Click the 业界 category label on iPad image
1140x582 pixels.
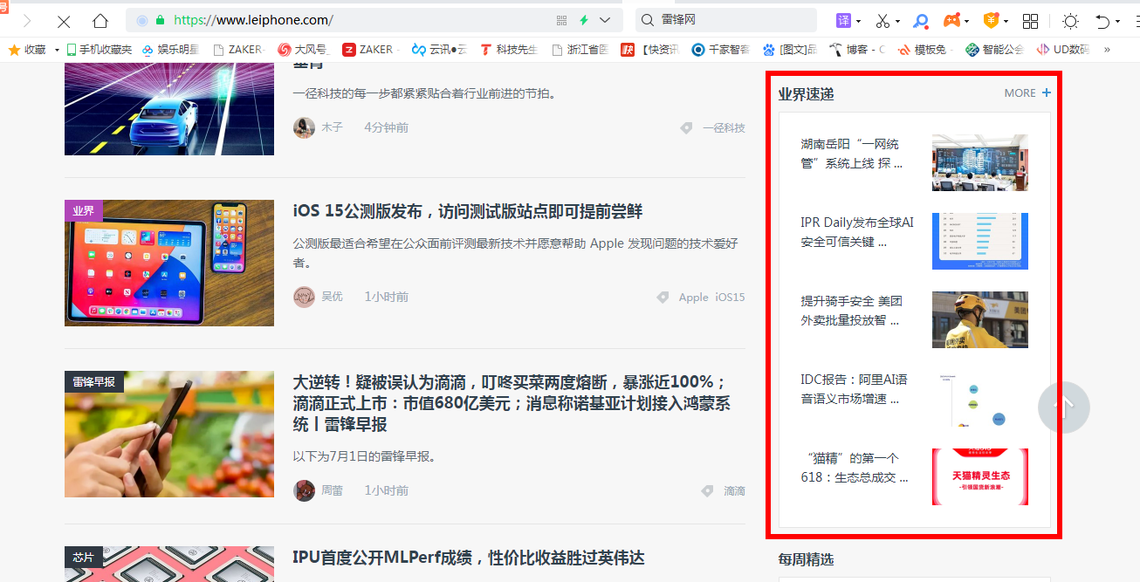pyautogui.click(x=84, y=210)
